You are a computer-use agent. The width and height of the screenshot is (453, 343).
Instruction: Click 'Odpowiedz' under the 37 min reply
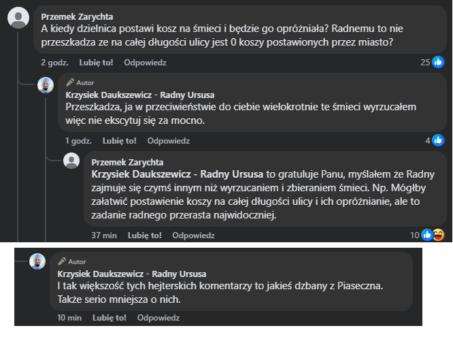point(194,235)
